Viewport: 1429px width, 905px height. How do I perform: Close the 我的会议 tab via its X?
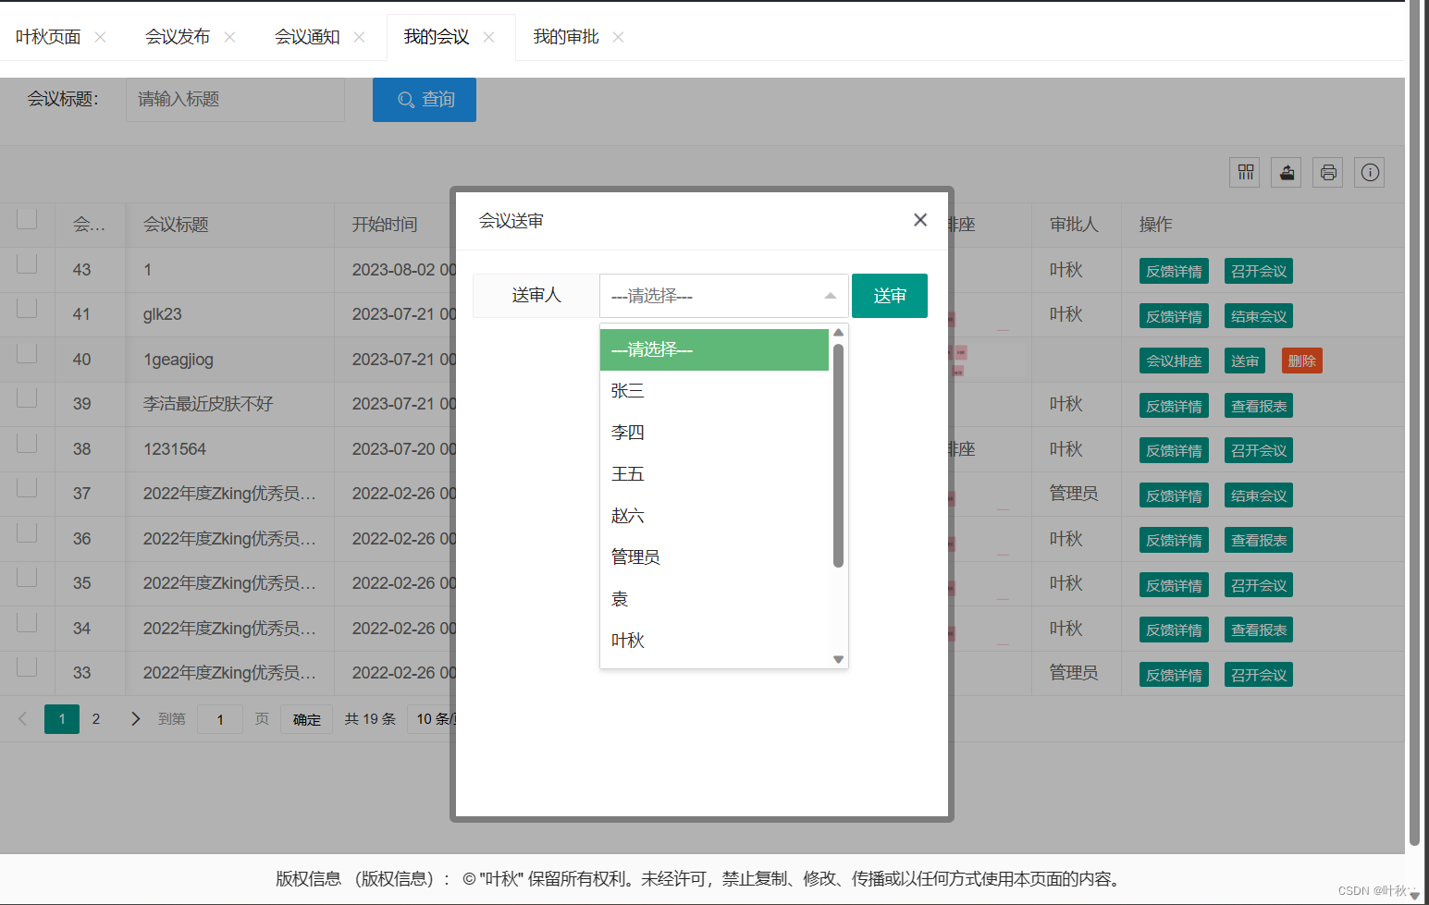pos(489,37)
